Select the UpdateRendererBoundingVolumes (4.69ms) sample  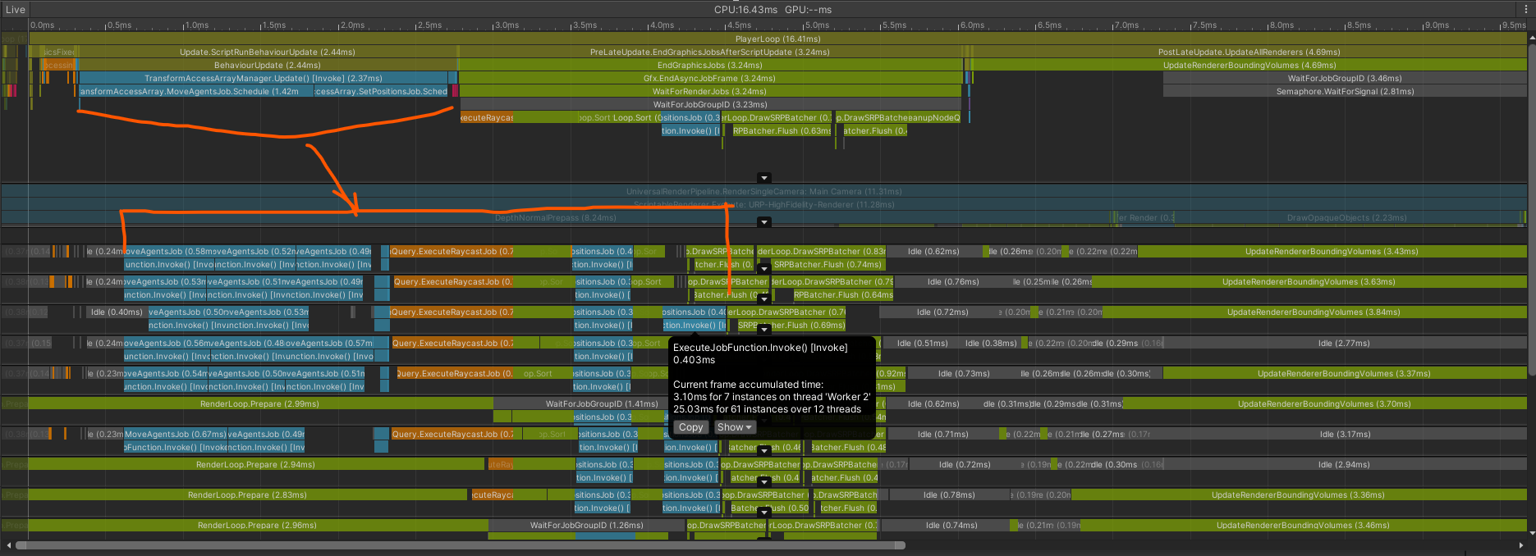pos(1249,66)
